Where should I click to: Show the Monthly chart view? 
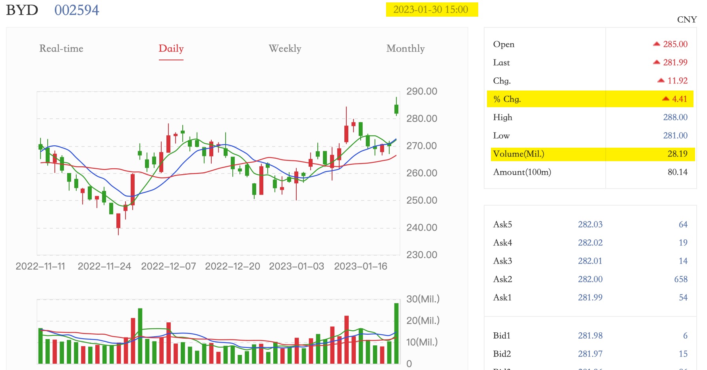coord(405,48)
